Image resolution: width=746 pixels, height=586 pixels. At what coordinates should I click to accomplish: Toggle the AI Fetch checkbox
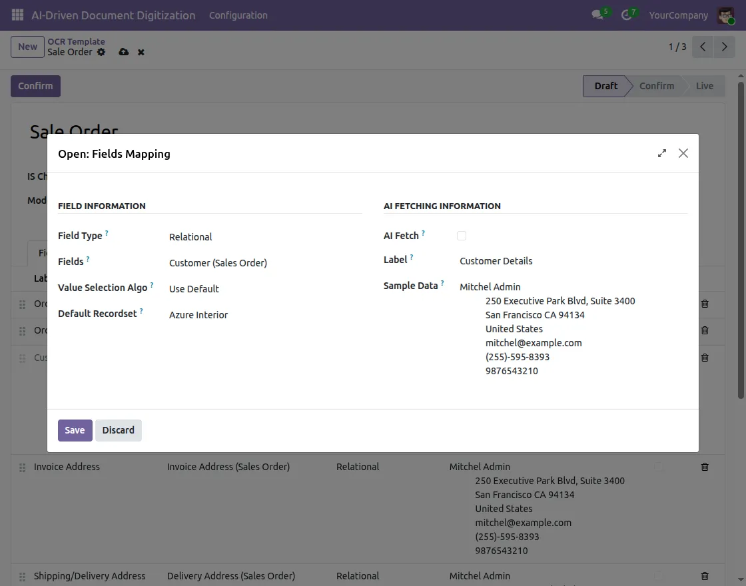tap(462, 236)
